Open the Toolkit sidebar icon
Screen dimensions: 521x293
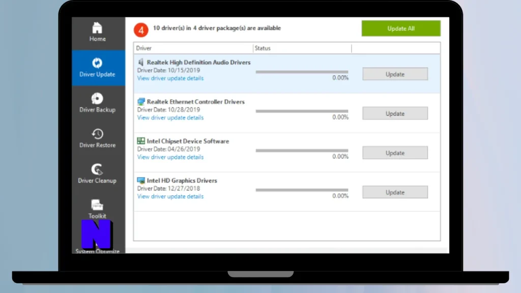tap(97, 205)
